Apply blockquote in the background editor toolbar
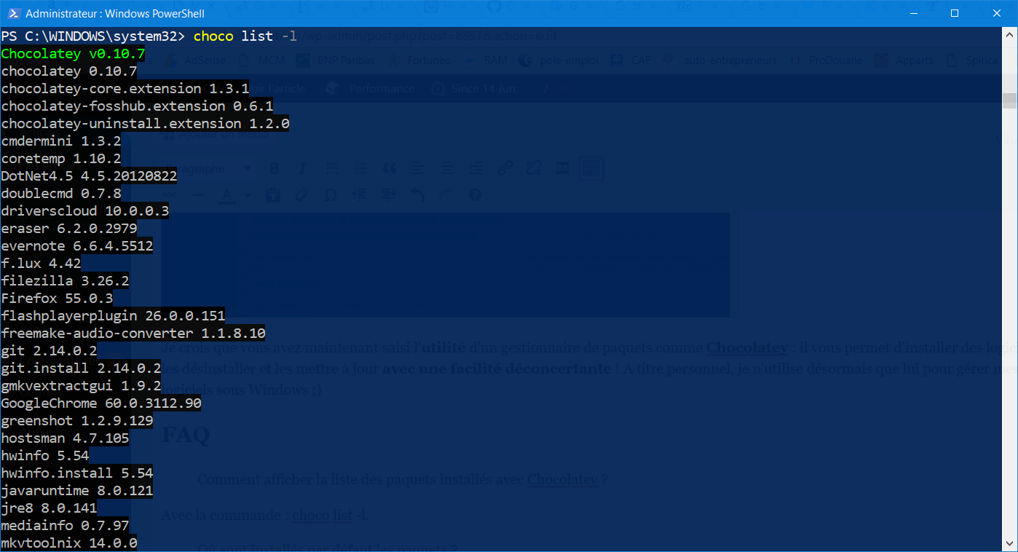This screenshot has height=552, width=1018. pyautogui.click(x=390, y=168)
